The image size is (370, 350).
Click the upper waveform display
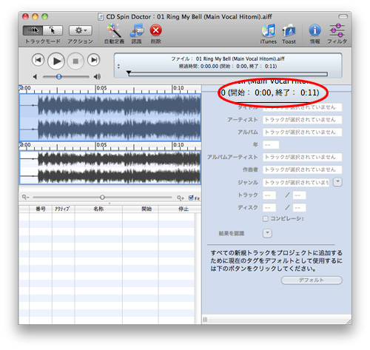pos(110,118)
